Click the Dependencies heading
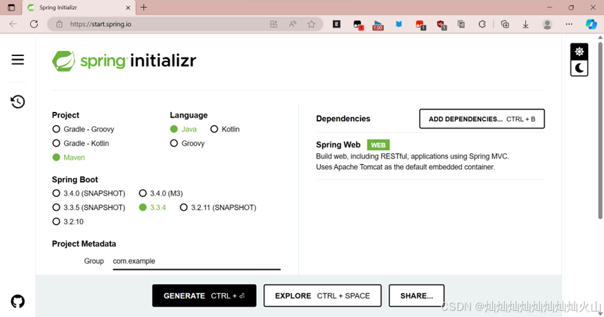Image resolution: width=604 pixels, height=317 pixels. coord(343,119)
